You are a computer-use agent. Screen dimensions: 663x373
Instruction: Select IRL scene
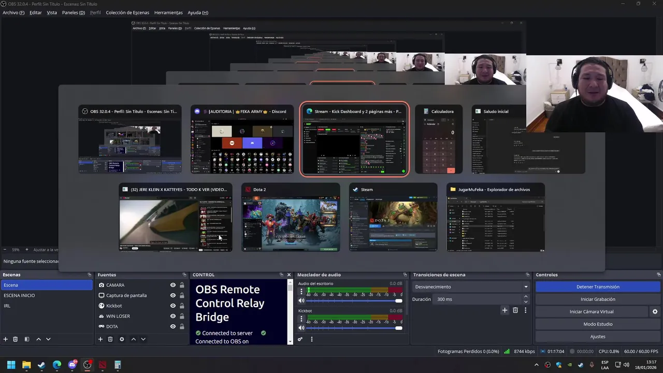(47, 306)
